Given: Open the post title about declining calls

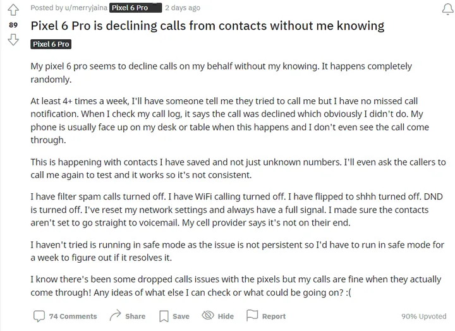Looking at the screenshot, I should click(207, 25).
